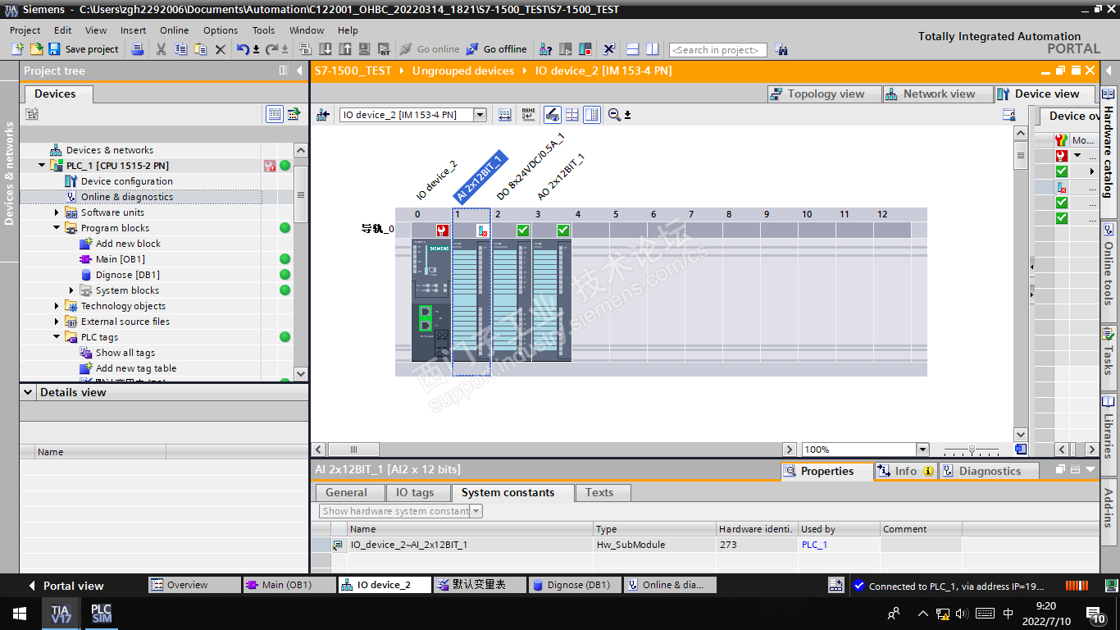Click the Accessible devices icon
Image resolution: width=1120 pixels, height=630 pixels.
click(546, 49)
